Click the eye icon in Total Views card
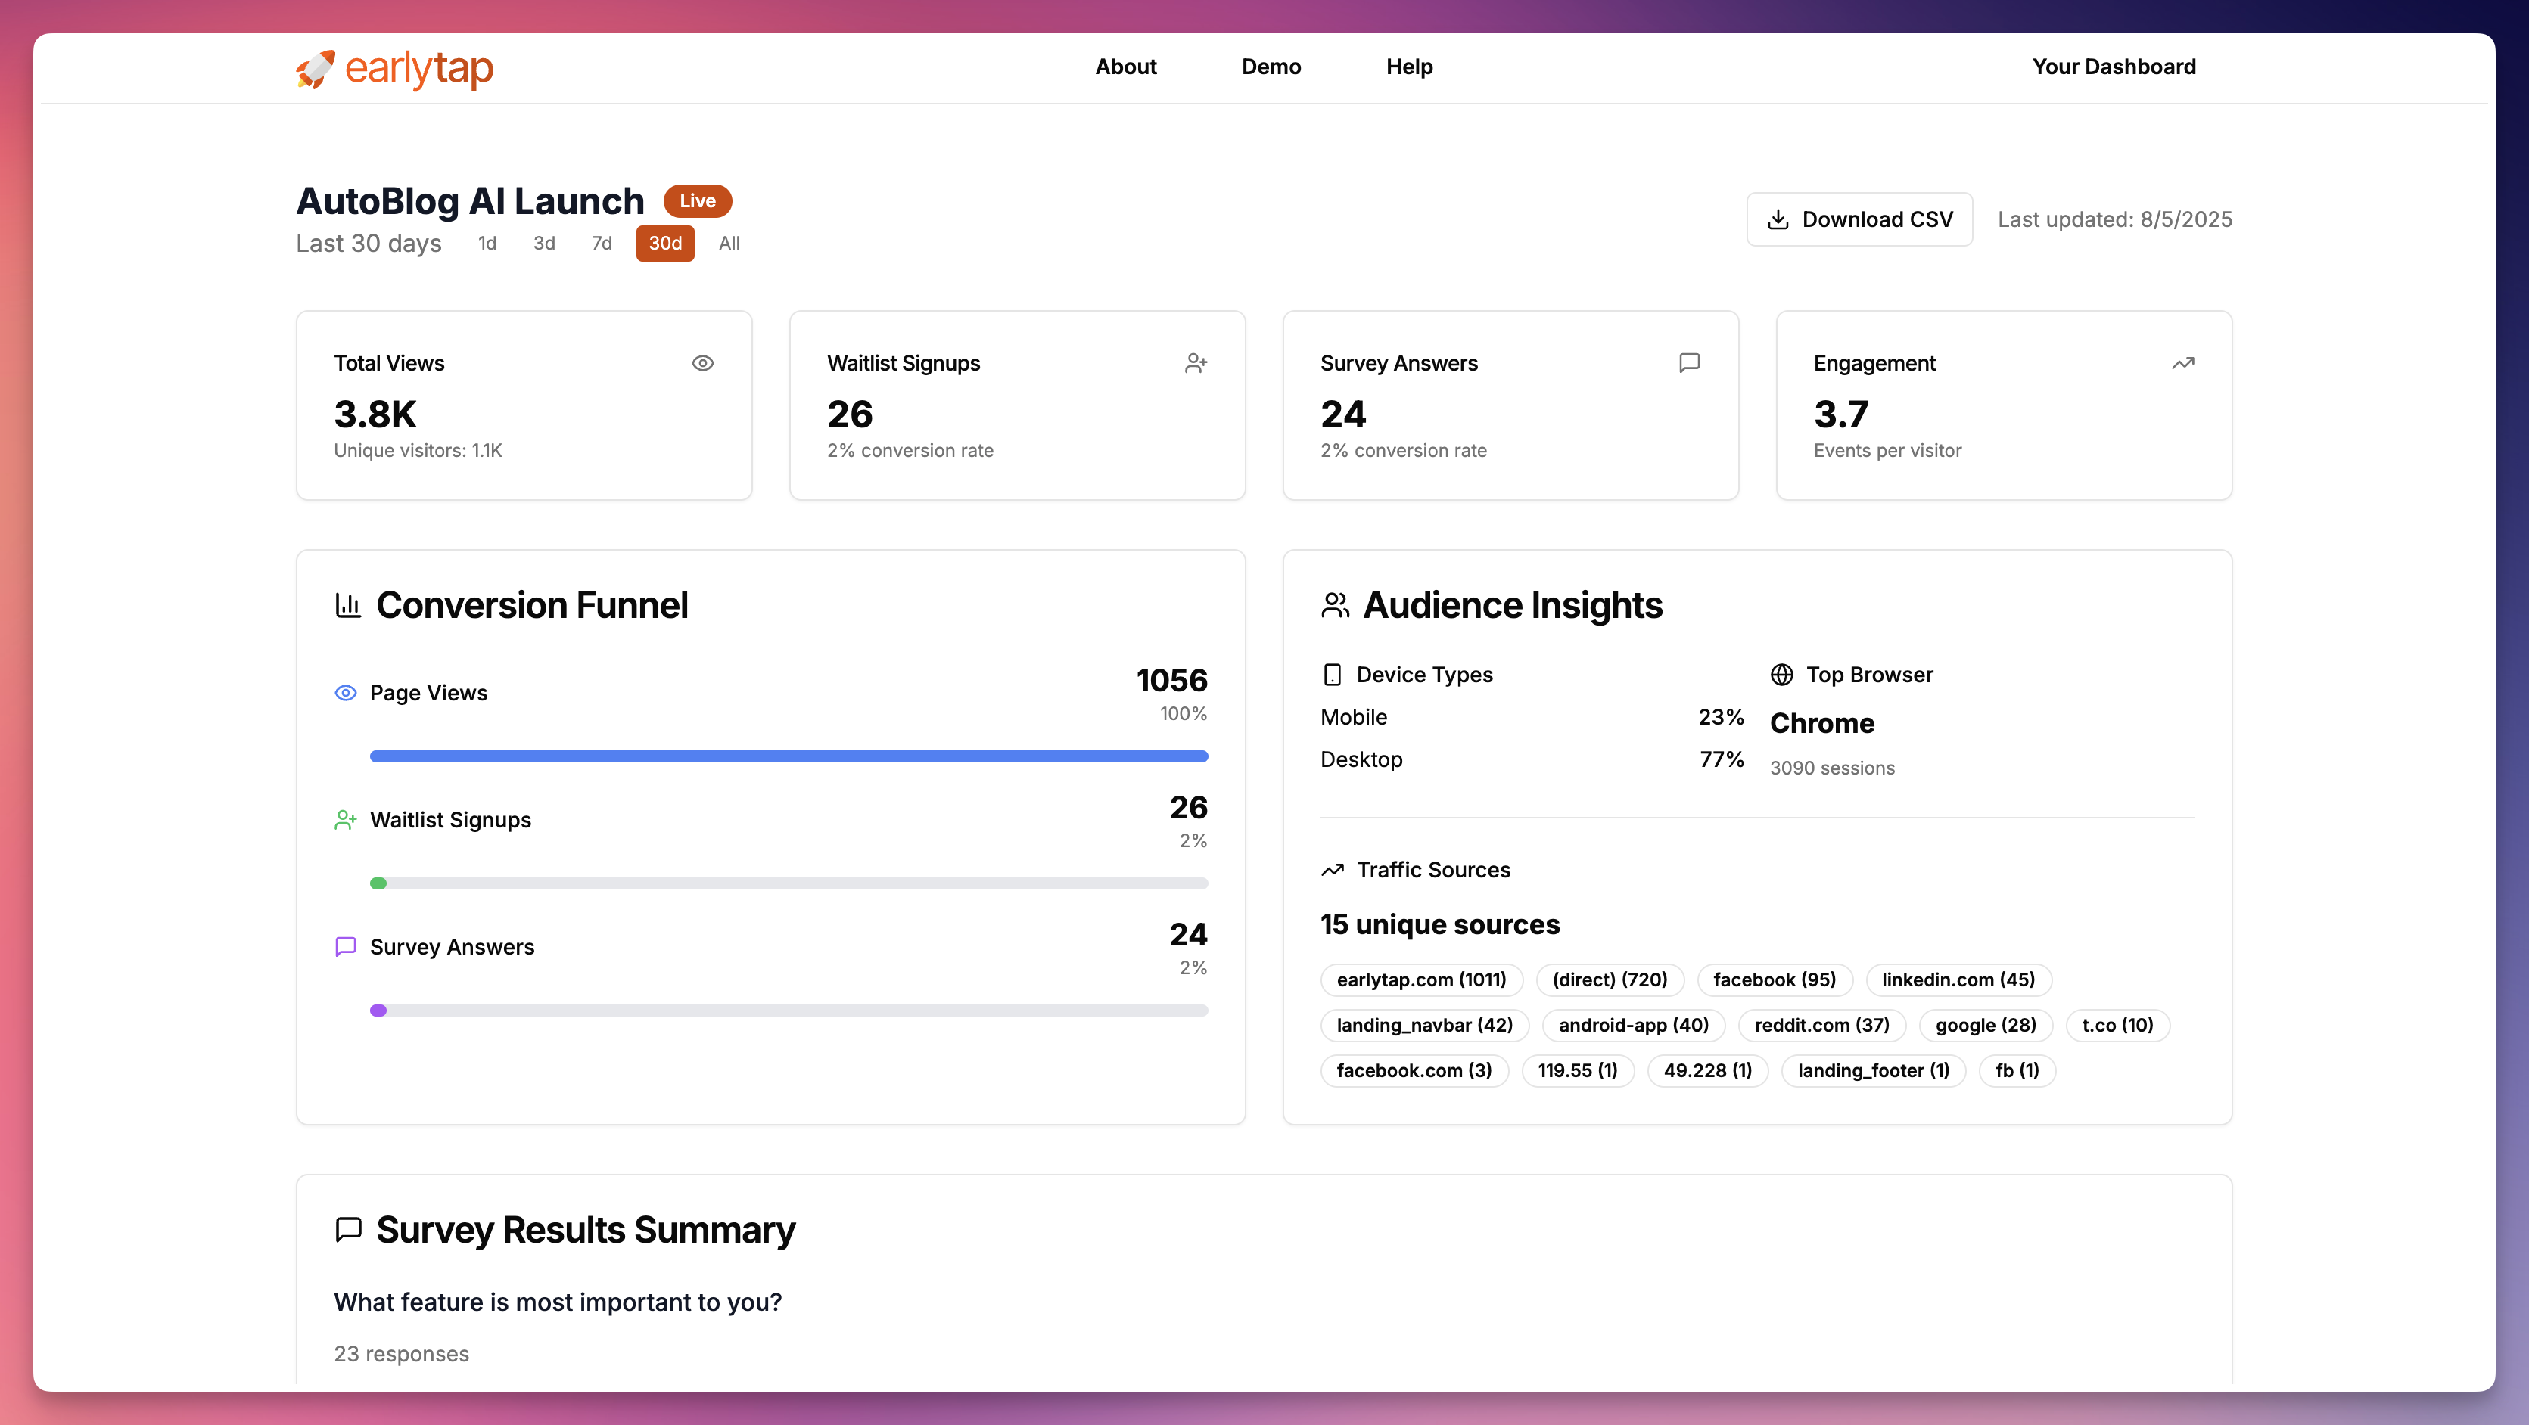The image size is (2529, 1425). tap(703, 363)
